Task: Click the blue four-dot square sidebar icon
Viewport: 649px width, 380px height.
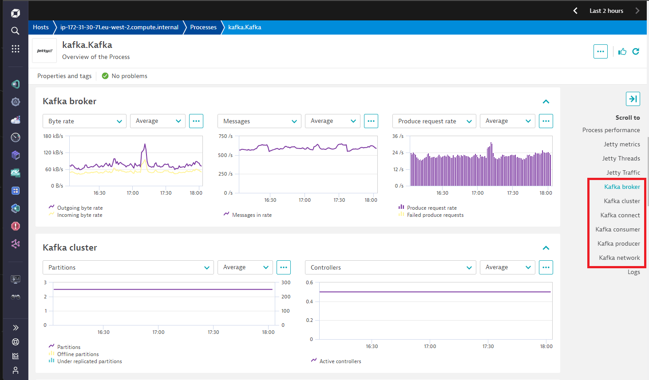Action: 15,191
